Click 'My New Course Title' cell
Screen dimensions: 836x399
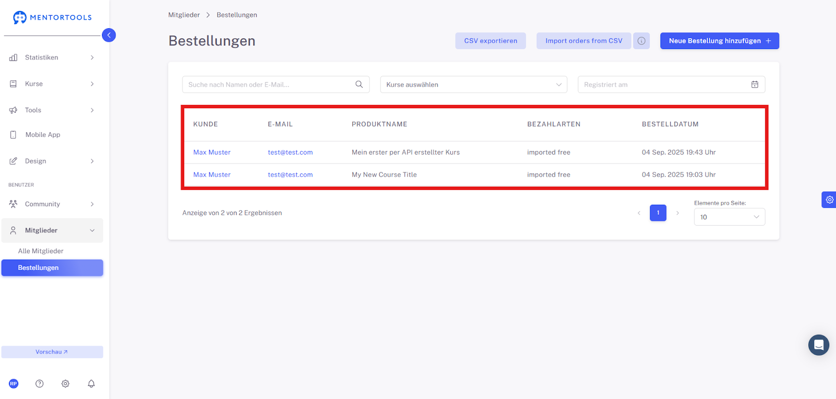[x=384, y=175]
